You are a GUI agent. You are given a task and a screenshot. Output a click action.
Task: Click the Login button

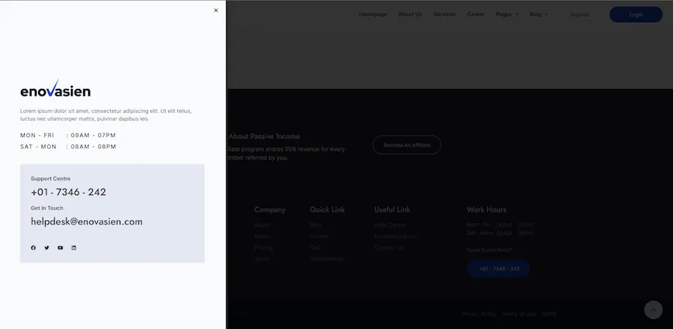636,15
